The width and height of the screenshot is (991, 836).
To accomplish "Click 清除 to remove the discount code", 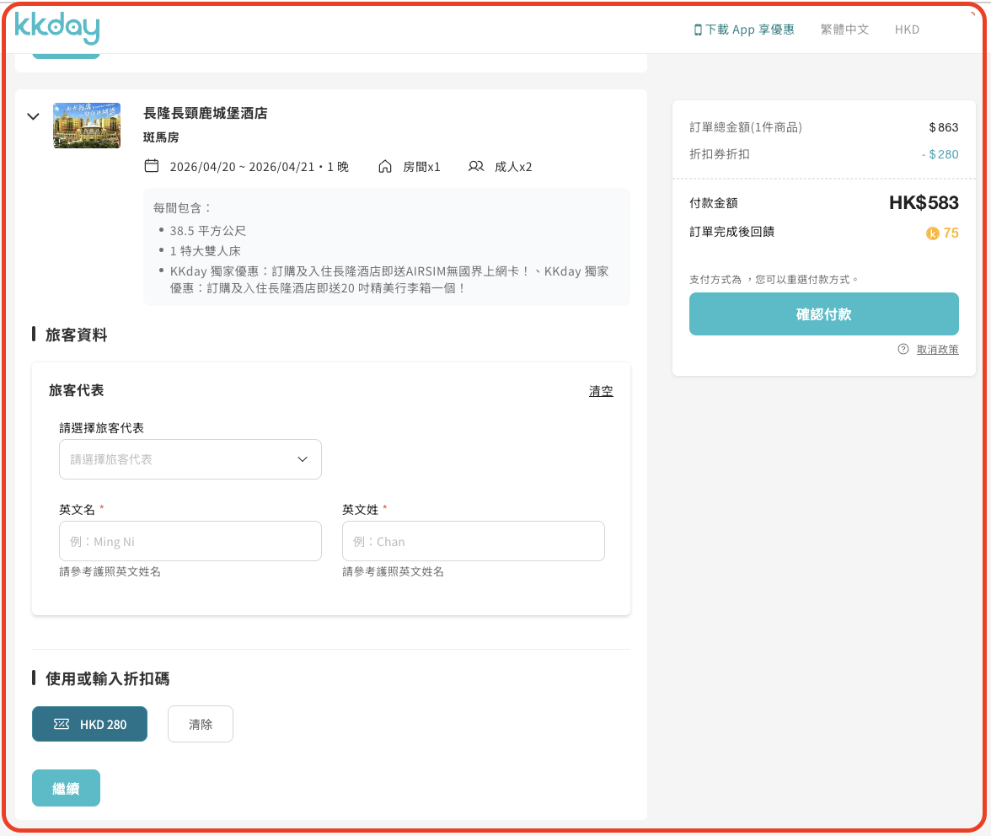I will (x=201, y=725).
